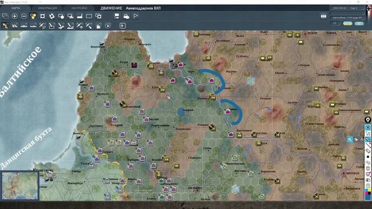Open the КАРТА tab
Image resolution: width=372 pixels, height=209 pixels.
click(x=16, y=8)
